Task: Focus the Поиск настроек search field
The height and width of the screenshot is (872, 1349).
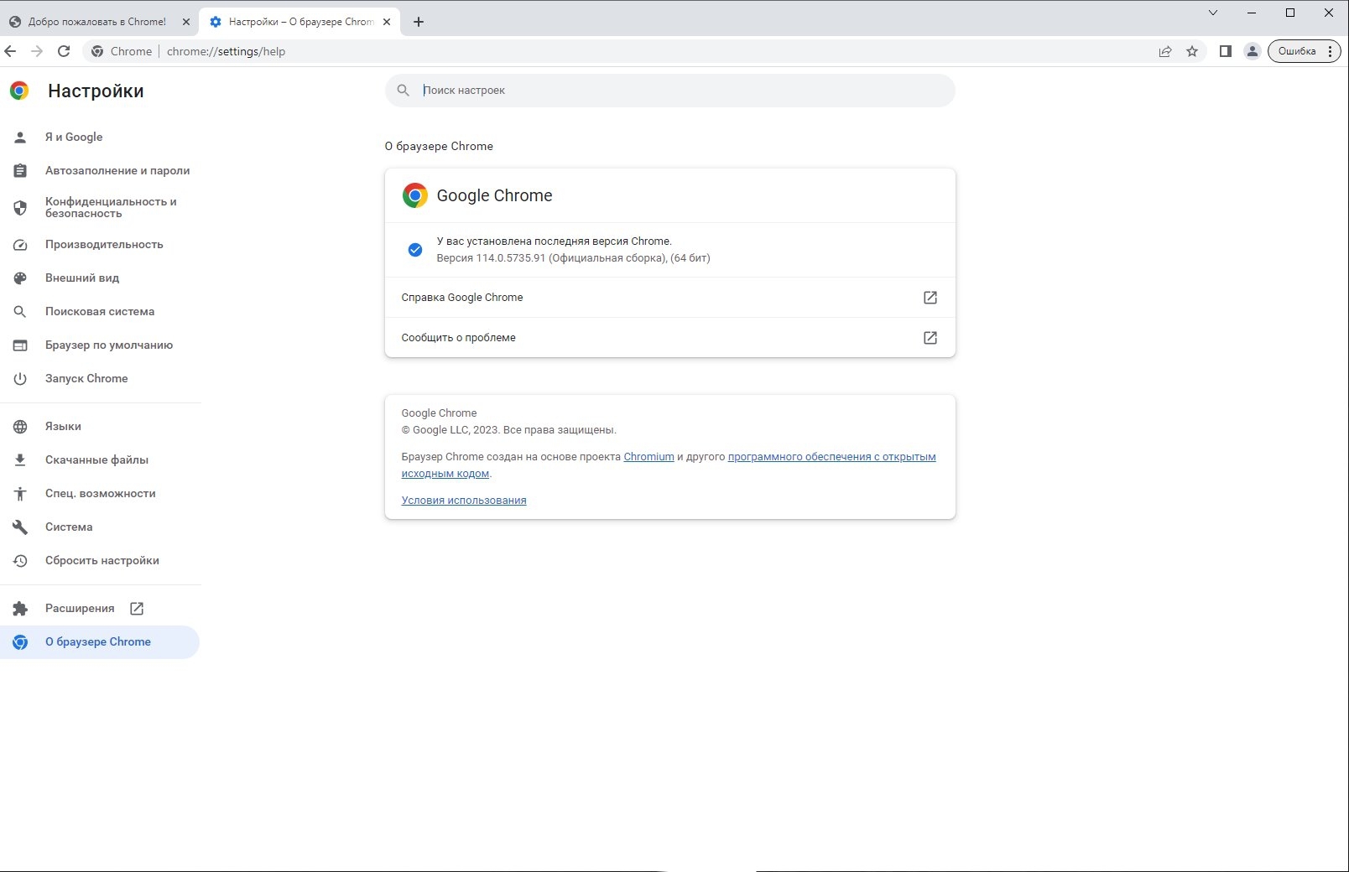Action: pyautogui.click(x=670, y=91)
